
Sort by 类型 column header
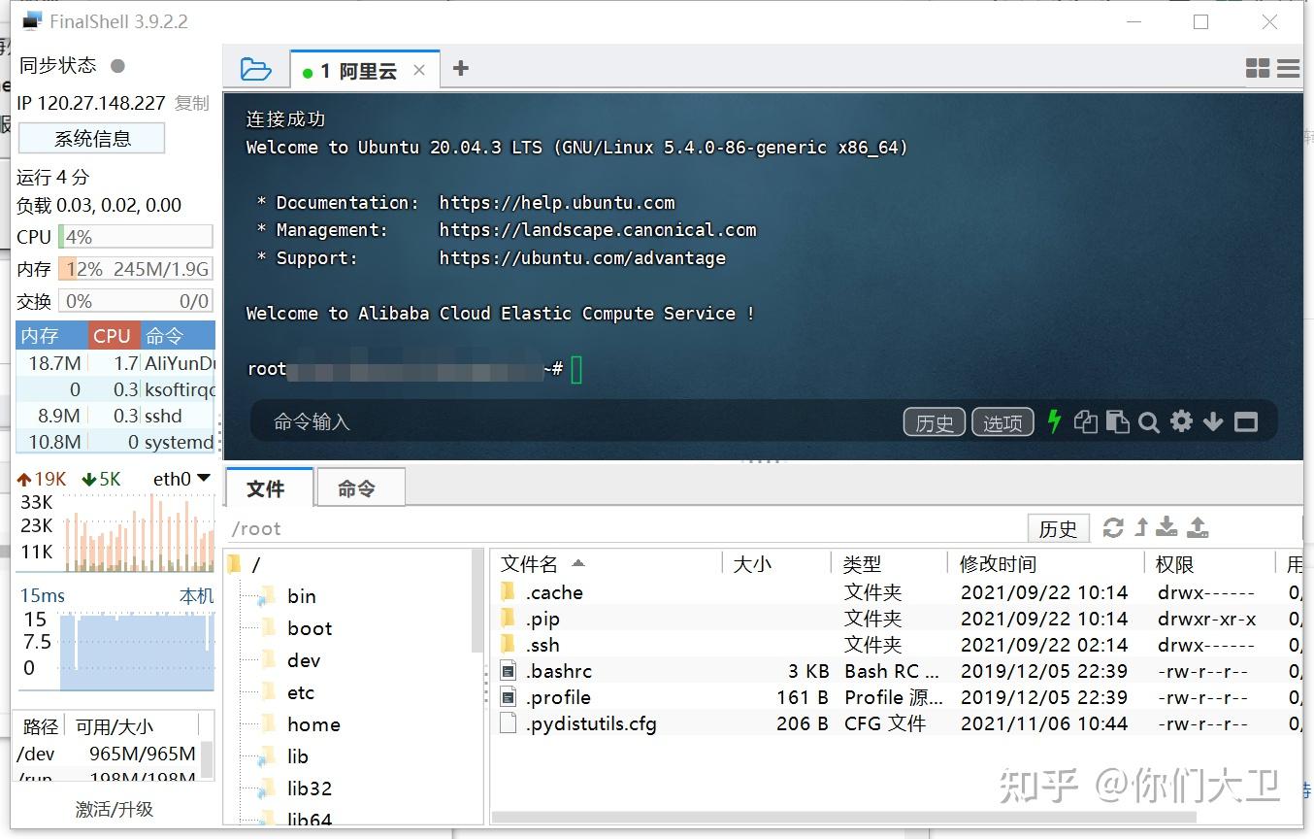click(889, 563)
